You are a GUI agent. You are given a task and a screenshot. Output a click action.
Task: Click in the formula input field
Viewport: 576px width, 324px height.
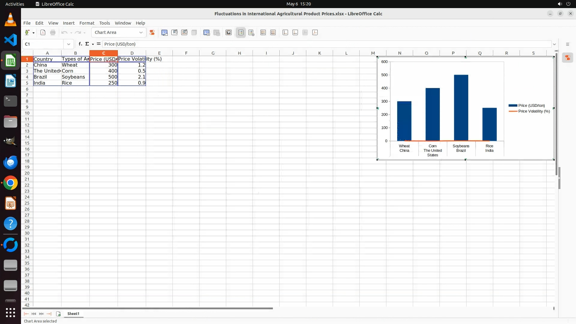[x=300, y=44]
